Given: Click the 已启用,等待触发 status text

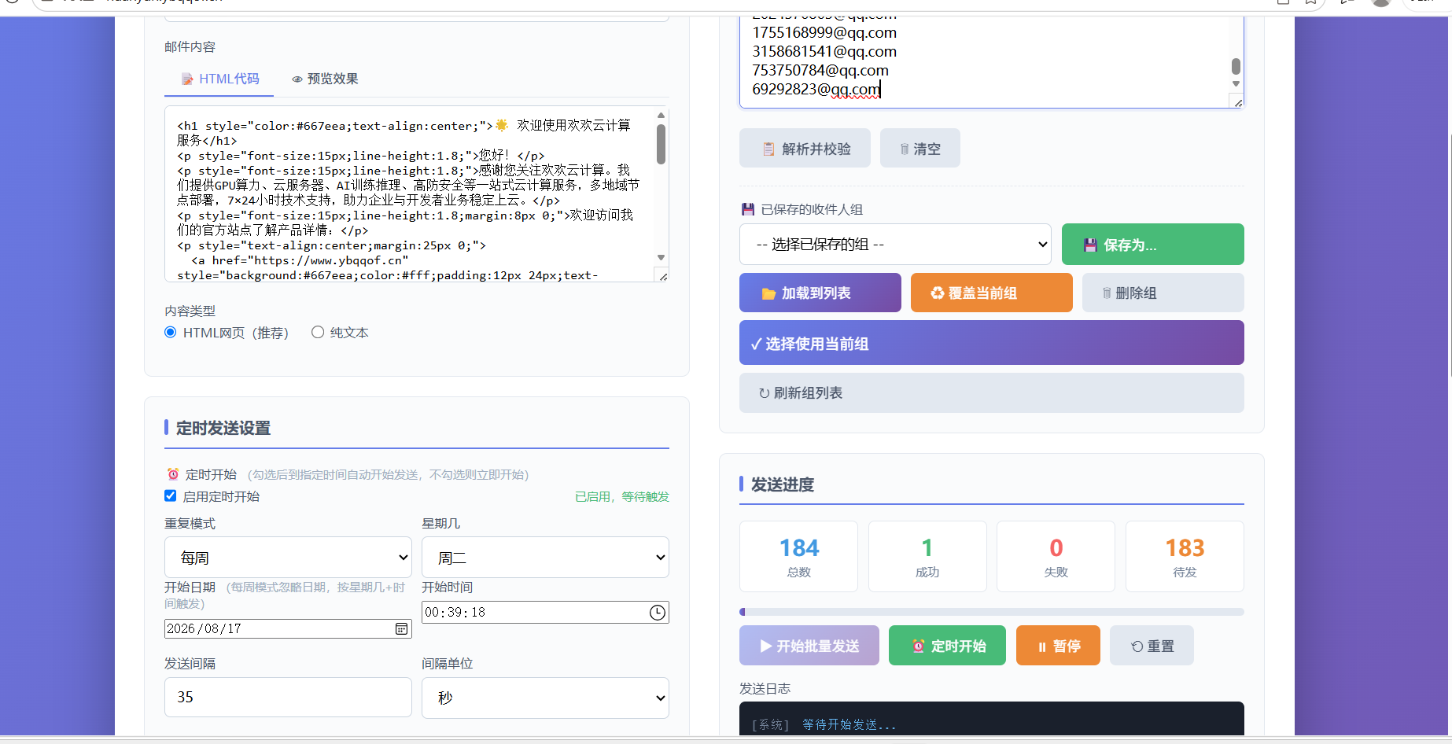Looking at the screenshot, I should (621, 496).
